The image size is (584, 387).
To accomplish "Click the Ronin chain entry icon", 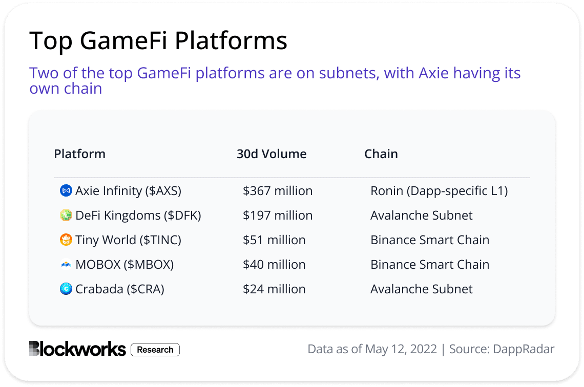I will [439, 190].
